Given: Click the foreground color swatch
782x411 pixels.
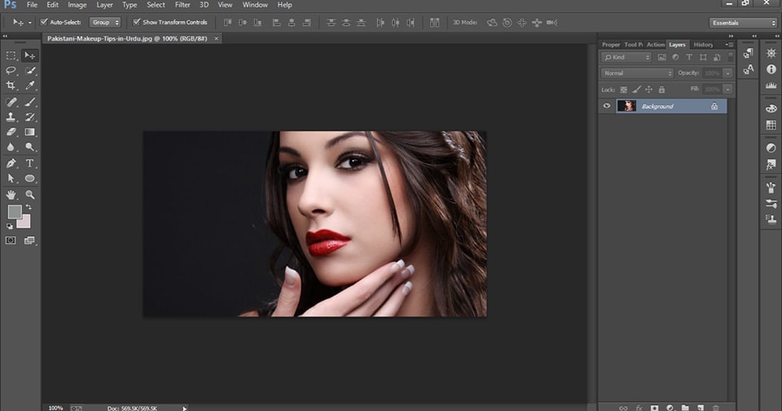Looking at the screenshot, I should coord(14,212).
